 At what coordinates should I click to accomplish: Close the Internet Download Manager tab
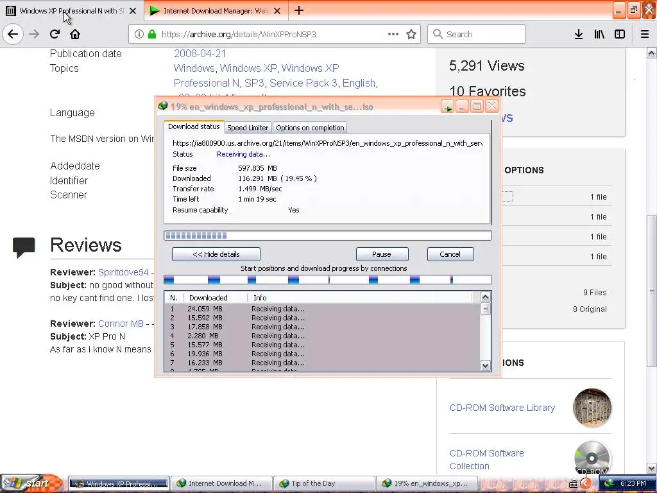tap(277, 11)
